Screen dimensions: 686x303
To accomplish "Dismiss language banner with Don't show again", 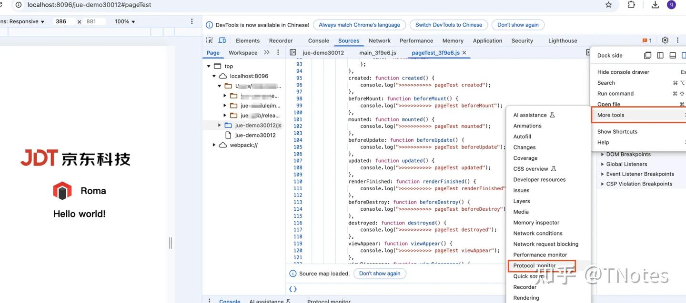I will click(518, 25).
